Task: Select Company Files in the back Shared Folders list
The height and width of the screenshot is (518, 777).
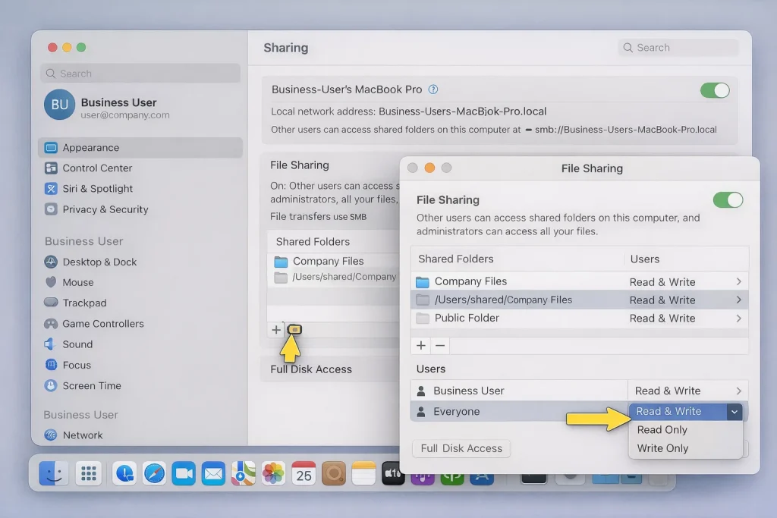Action: tap(333, 261)
